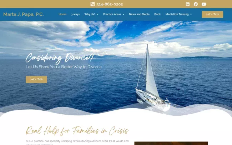Open the Facebook icon link
232x145 pixels.
196,4
